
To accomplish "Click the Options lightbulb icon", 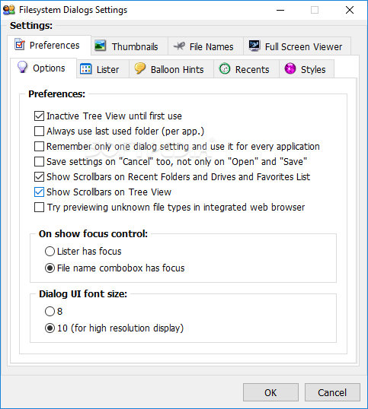I will coord(22,67).
